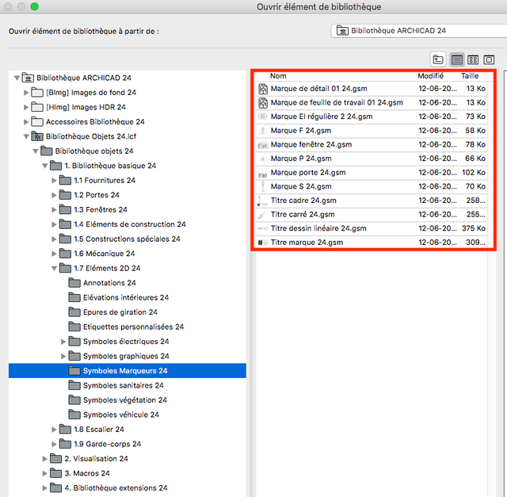
Task: Select Etiquettes personnalisées 24 folder
Action: coord(133,327)
